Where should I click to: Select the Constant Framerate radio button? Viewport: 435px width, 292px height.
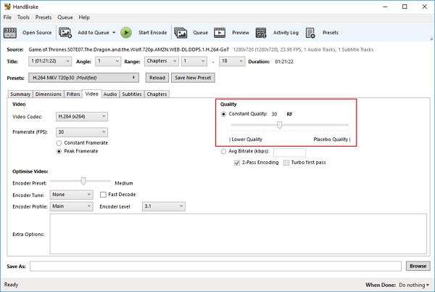tap(60, 143)
